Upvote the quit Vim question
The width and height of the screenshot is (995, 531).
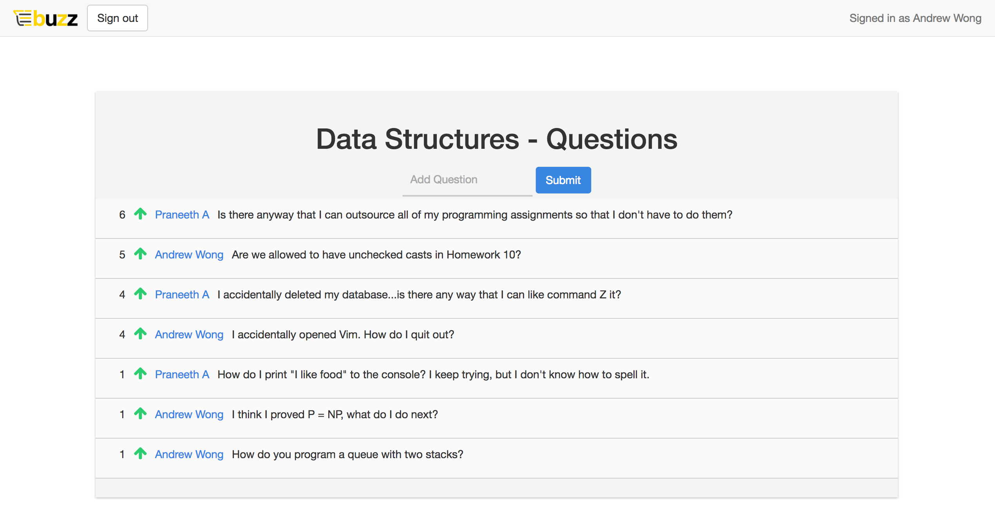(x=140, y=334)
